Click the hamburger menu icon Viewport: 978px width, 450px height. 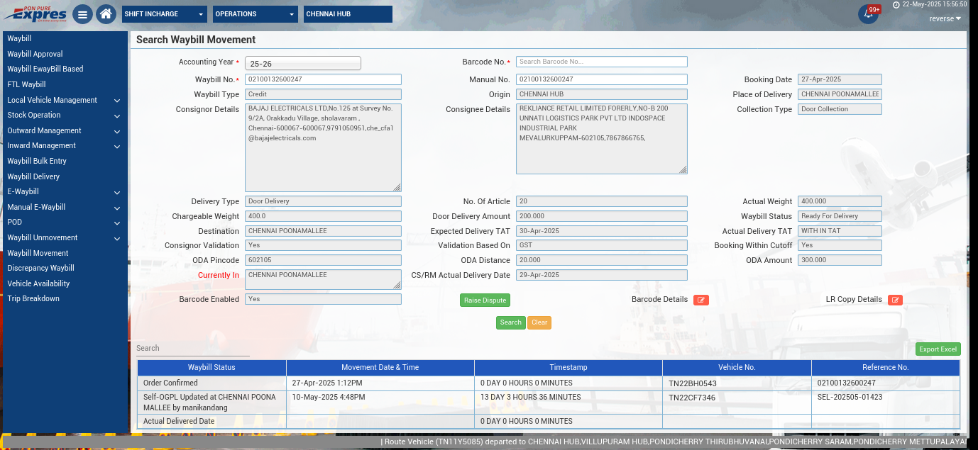pyautogui.click(x=82, y=14)
